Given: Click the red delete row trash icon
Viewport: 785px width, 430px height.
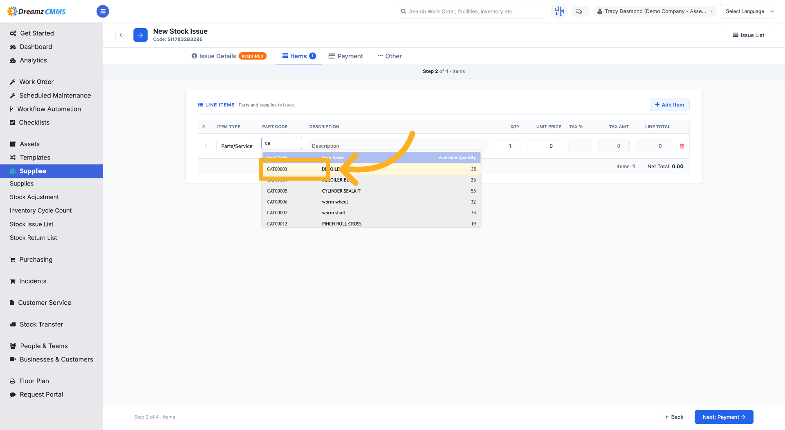Looking at the screenshot, I should point(682,146).
